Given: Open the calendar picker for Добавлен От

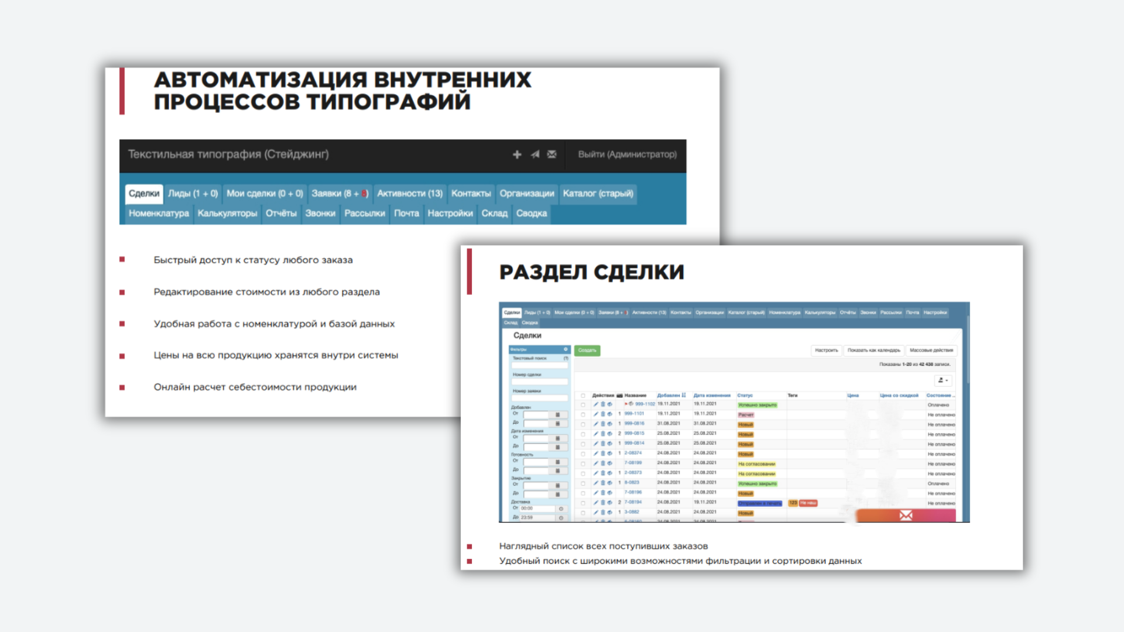Looking at the screenshot, I should click(x=557, y=414).
